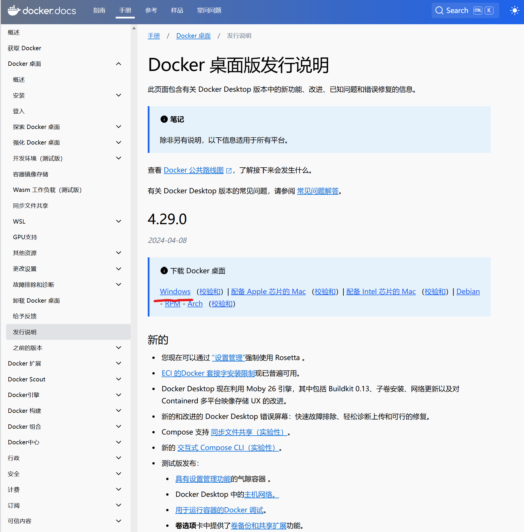Open the 常问问题 navigation tab
524x532 pixels.
pyautogui.click(x=209, y=11)
